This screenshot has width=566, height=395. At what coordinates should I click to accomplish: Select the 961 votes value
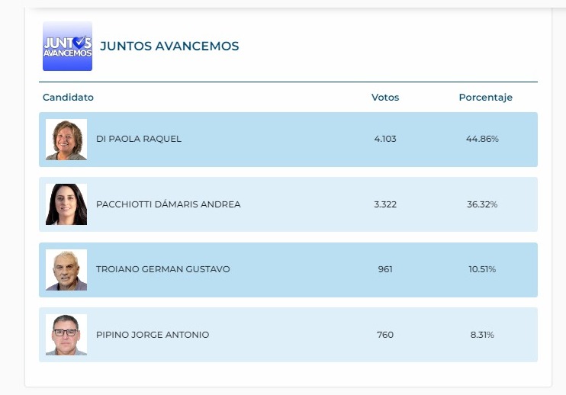(x=385, y=269)
